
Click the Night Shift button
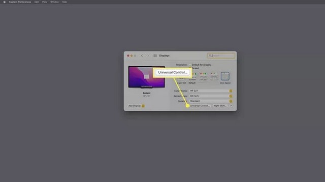tap(220, 106)
